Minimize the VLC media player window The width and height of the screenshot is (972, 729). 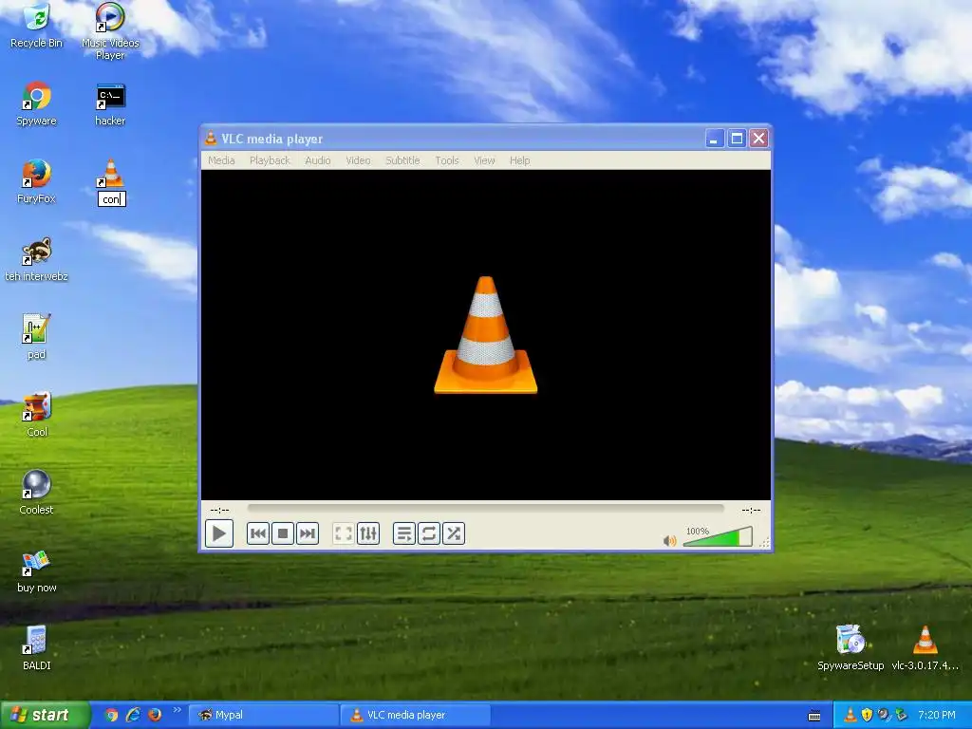pyautogui.click(x=714, y=139)
